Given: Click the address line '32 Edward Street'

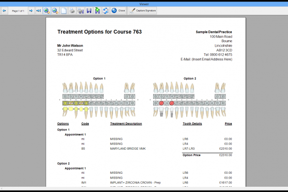Looking at the screenshot, I should pyautogui.click(x=70, y=50).
